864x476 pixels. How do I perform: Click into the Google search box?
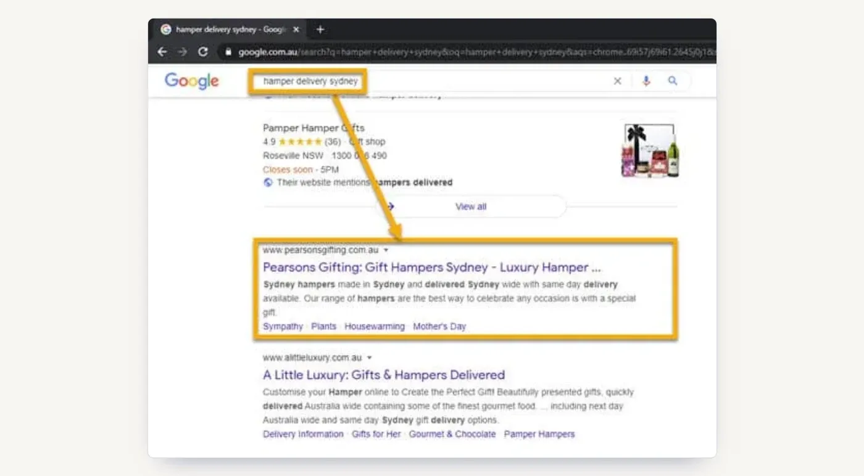coord(432,81)
